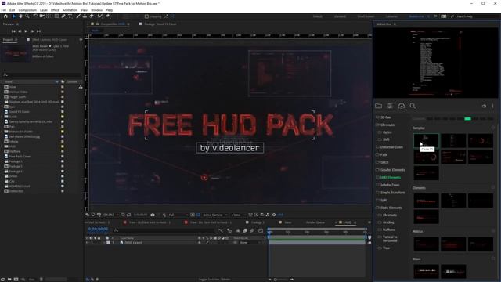Toggle Shy layers timeline switch

238,230
